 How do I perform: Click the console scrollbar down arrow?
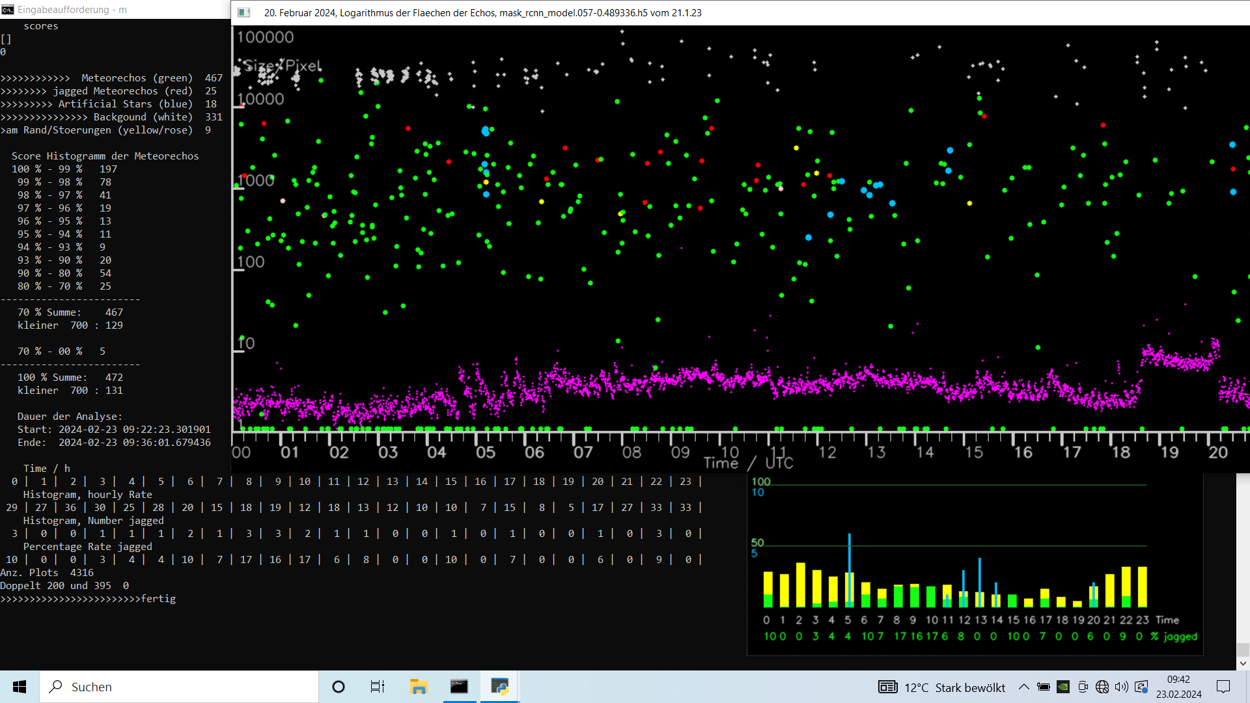click(x=1243, y=663)
